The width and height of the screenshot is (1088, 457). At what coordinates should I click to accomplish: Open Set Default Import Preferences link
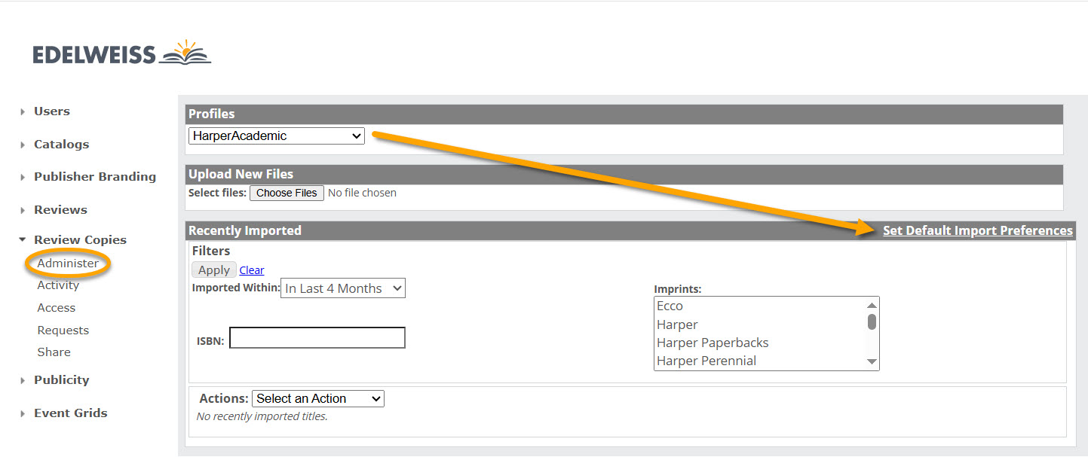(977, 231)
